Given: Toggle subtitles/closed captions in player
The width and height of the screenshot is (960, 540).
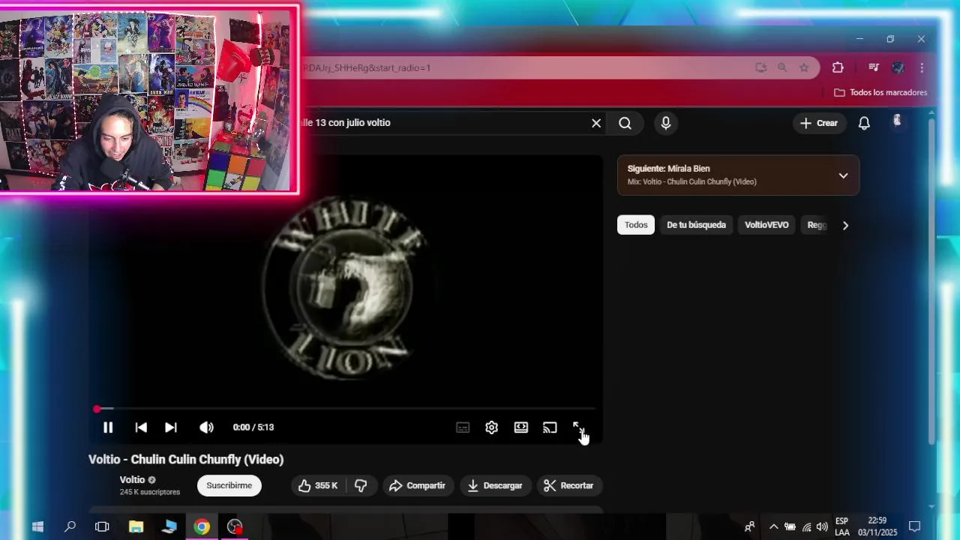Looking at the screenshot, I should pyautogui.click(x=463, y=427).
